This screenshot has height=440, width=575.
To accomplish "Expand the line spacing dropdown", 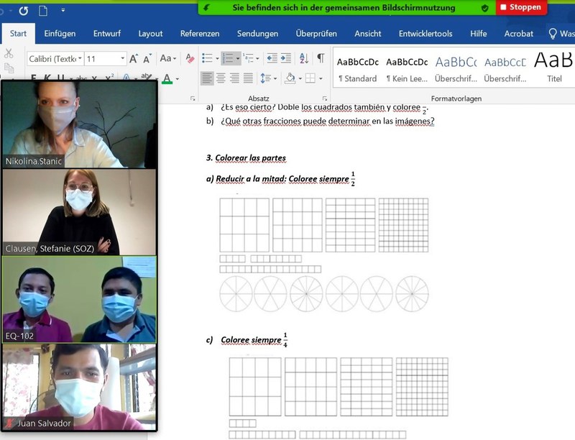I will click(x=275, y=78).
